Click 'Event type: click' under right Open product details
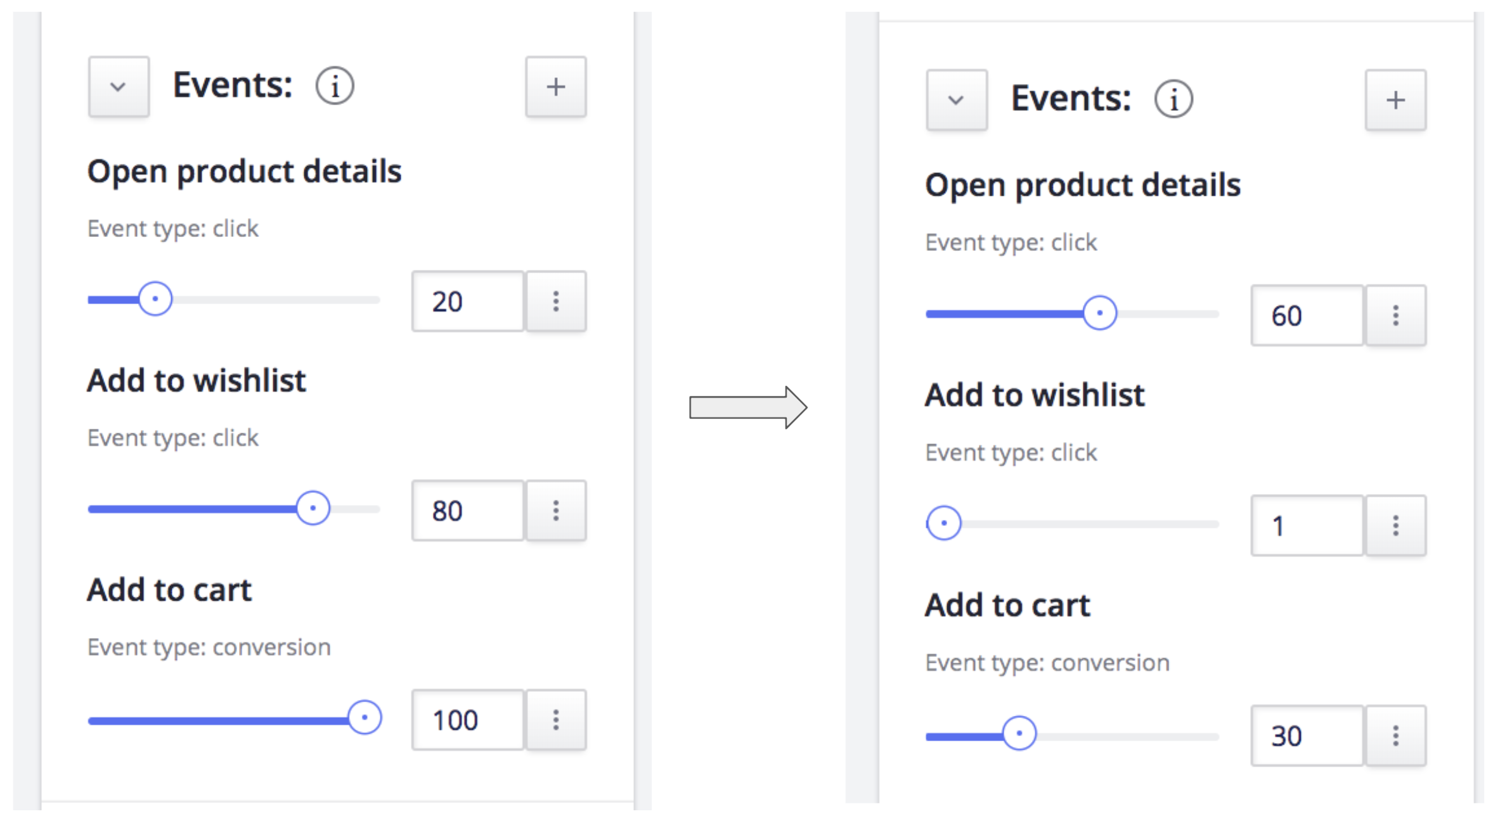Screen dimensions: 1505x835 1011,243
